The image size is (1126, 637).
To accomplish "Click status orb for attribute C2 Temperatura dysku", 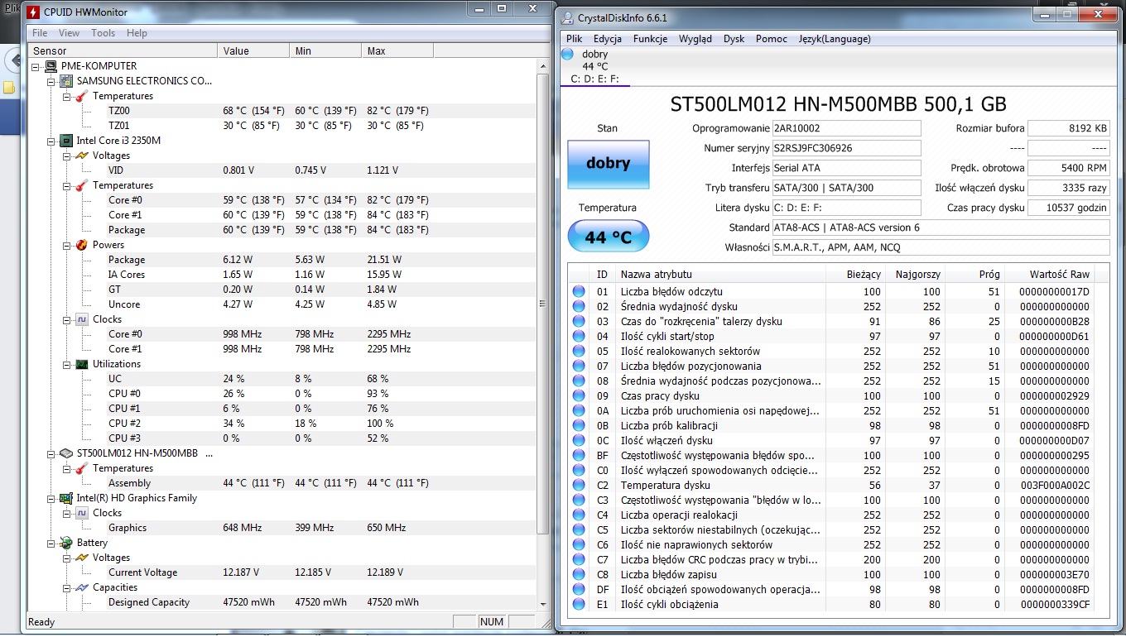I will pyautogui.click(x=579, y=485).
